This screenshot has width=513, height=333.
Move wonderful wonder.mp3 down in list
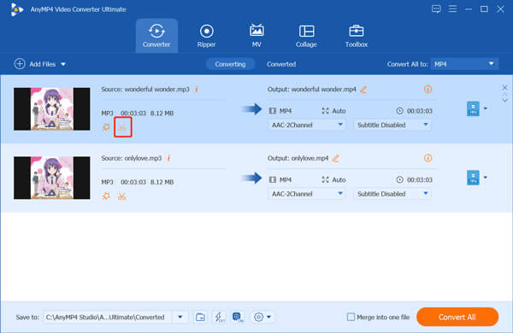click(x=504, y=100)
